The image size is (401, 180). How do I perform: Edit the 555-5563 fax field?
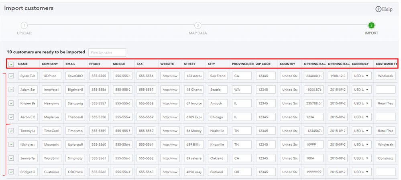pyautogui.click(x=147, y=172)
